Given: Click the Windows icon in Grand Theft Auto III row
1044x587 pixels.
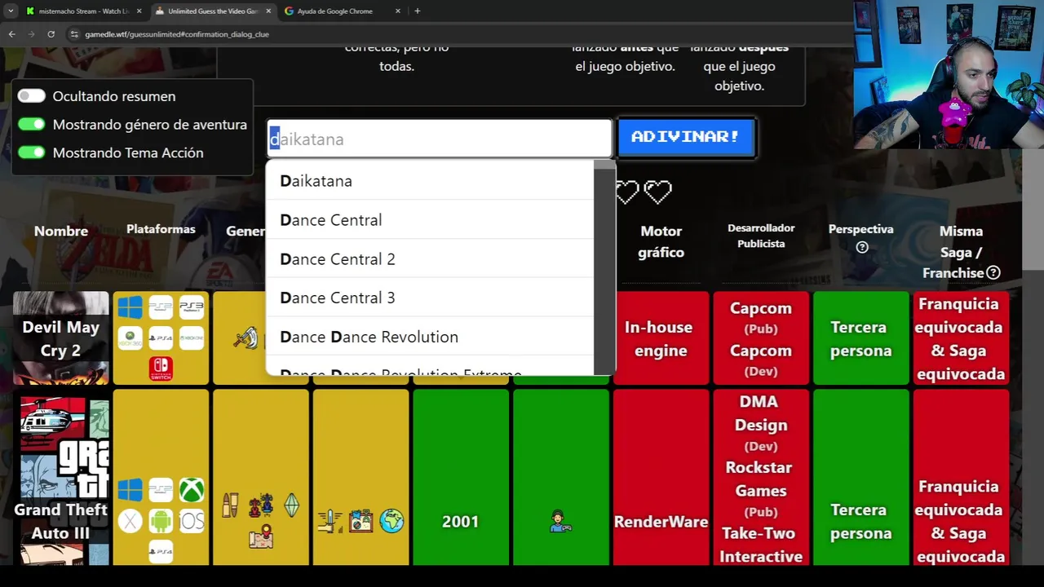Looking at the screenshot, I should 130,490.
